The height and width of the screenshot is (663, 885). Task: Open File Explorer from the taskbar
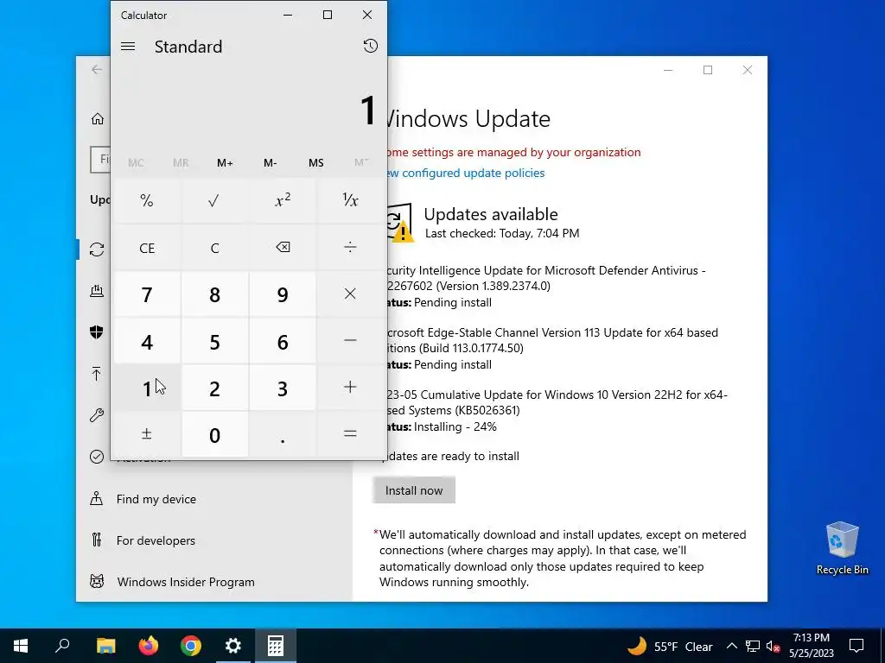[x=105, y=646]
